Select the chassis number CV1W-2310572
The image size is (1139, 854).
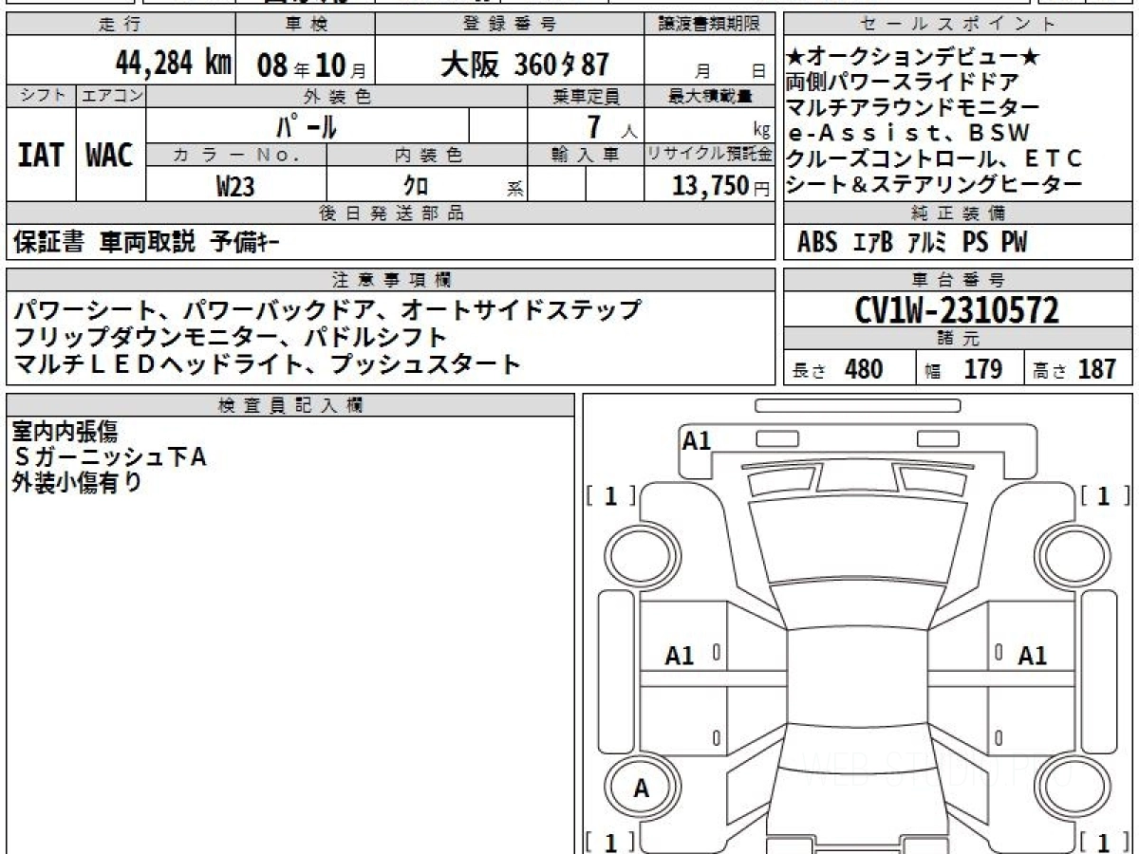[957, 310]
